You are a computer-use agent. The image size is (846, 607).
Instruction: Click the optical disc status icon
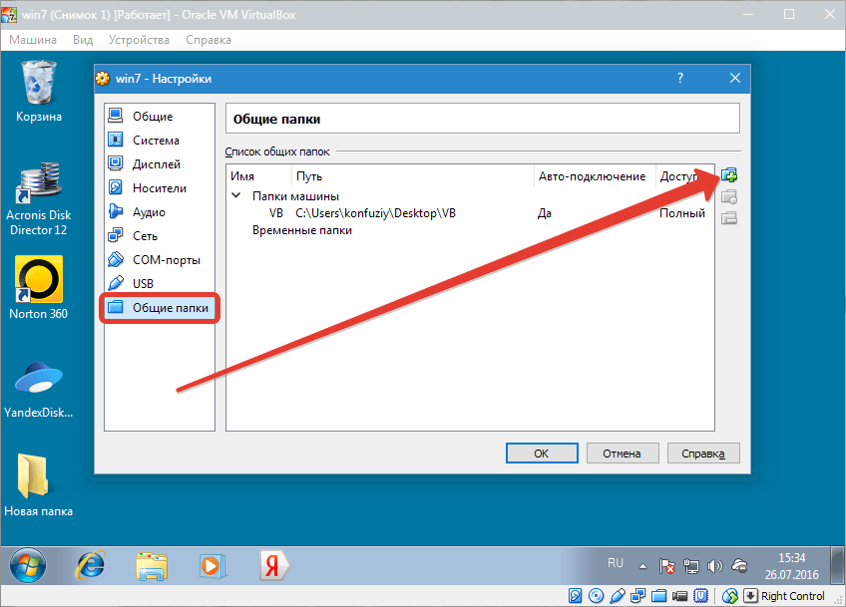pyautogui.click(x=597, y=596)
